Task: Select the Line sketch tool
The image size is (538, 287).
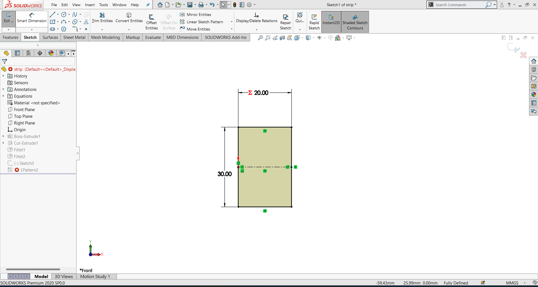Action: (x=52, y=15)
